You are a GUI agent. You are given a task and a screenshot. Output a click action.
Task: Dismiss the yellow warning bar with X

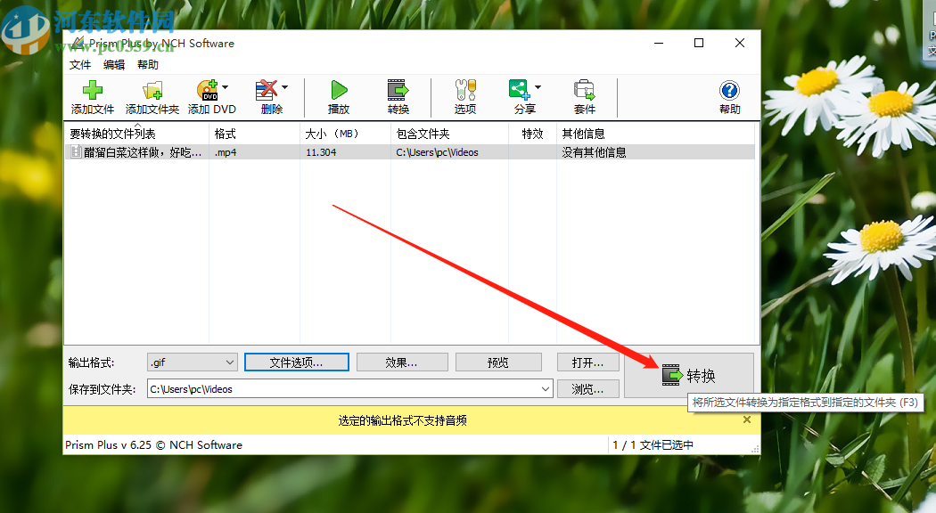tap(747, 420)
